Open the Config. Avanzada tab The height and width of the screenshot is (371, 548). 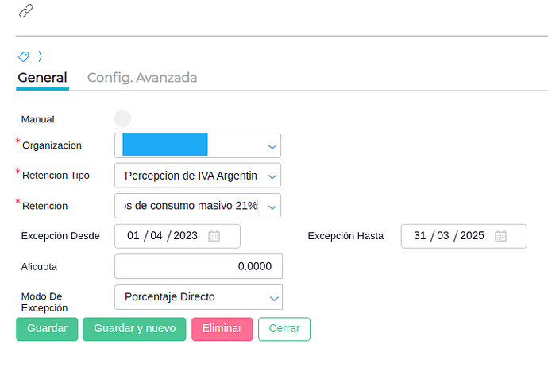click(x=142, y=78)
